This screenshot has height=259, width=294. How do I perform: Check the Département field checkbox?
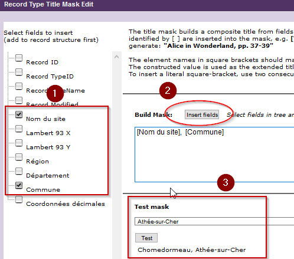pos(19,171)
